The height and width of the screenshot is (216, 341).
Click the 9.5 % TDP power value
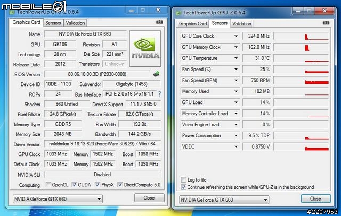click(257, 135)
